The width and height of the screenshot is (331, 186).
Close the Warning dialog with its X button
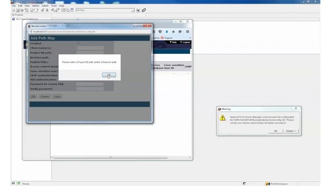click(296, 109)
